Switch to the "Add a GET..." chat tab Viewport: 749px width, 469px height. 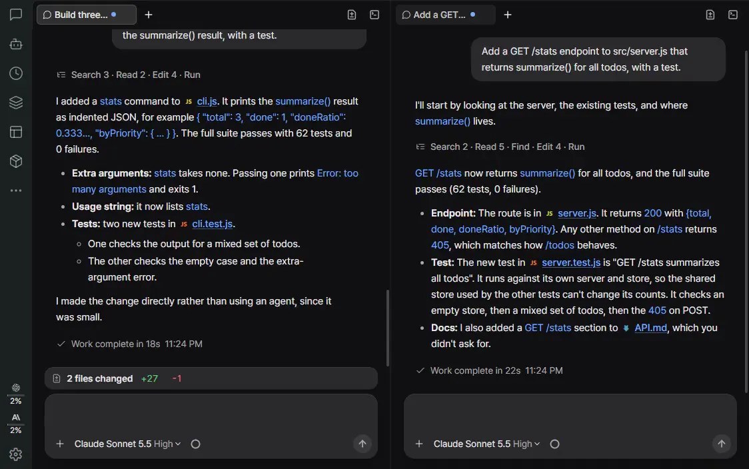(x=446, y=15)
